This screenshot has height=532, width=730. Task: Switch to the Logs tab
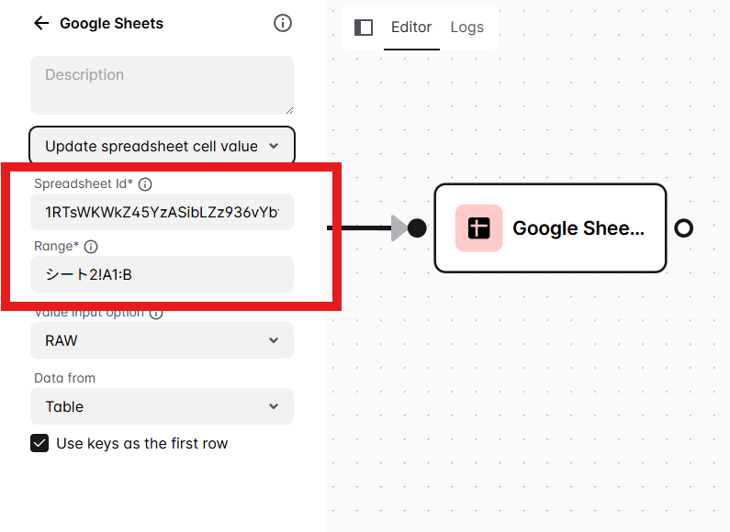[x=466, y=28]
